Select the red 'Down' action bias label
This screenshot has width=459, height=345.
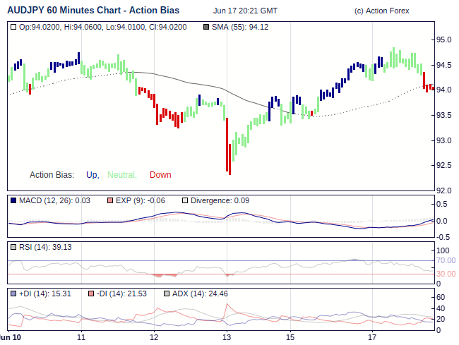pos(160,175)
